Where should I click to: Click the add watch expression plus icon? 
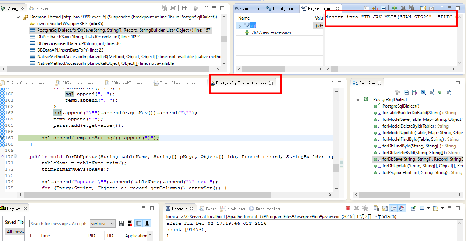click(x=394, y=8)
